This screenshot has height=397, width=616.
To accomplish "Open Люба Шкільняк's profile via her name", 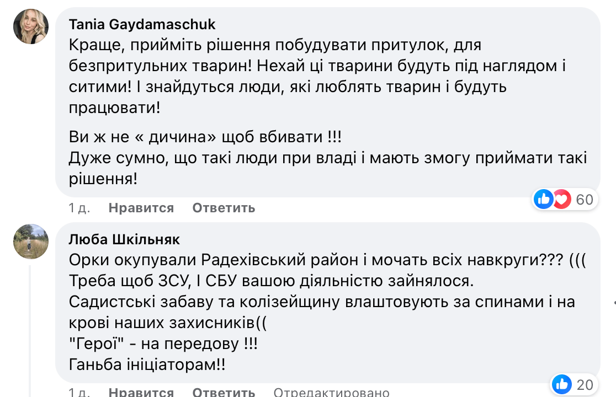I will [125, 240].
